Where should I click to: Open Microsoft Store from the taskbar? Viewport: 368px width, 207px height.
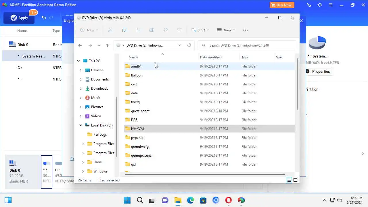pyautogui.click(x=203, y=200)
